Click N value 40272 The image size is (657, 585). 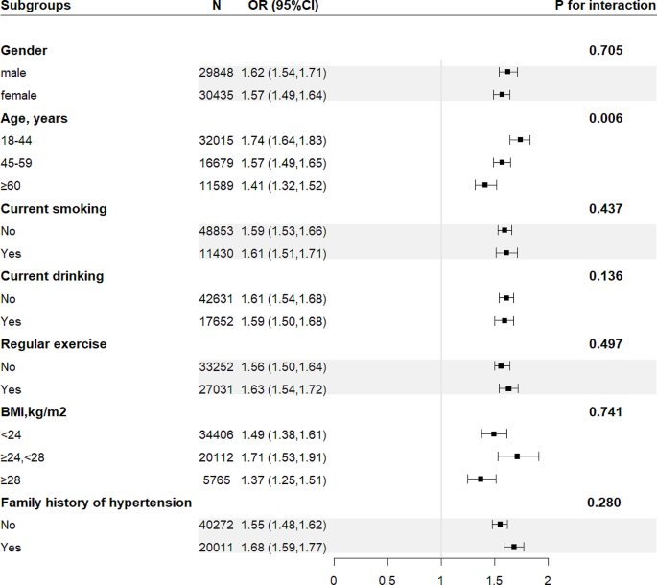[x=216, y=526]
